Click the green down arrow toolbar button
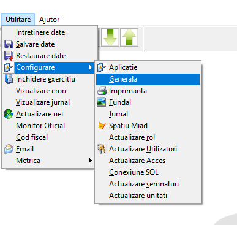237x225 pixels. coord(110,37)
